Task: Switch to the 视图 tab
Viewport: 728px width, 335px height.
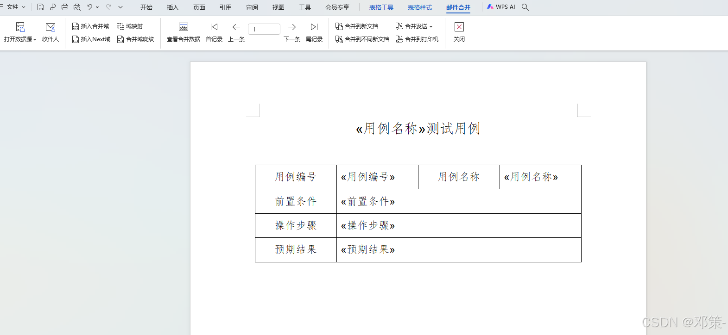Action: click(x=279, y=7)
